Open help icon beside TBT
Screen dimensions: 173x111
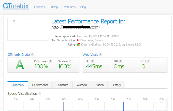121,61
